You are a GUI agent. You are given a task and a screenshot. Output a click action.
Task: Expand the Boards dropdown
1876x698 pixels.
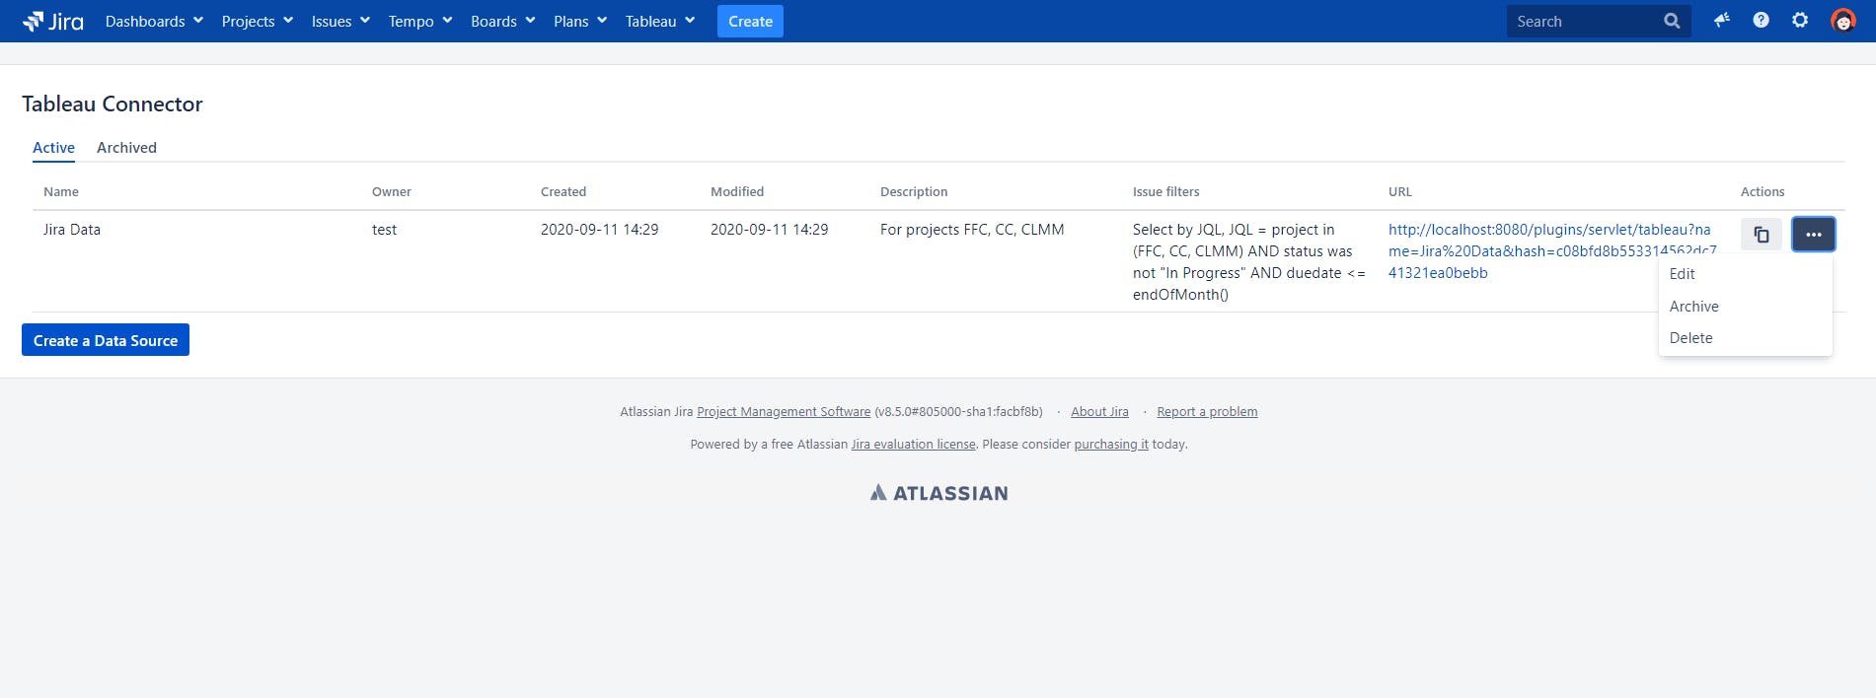pyautogui.click(x=502, y=21)
